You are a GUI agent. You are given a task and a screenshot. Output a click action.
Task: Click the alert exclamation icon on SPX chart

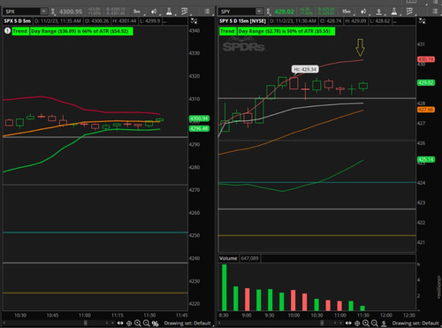[7, 31]
